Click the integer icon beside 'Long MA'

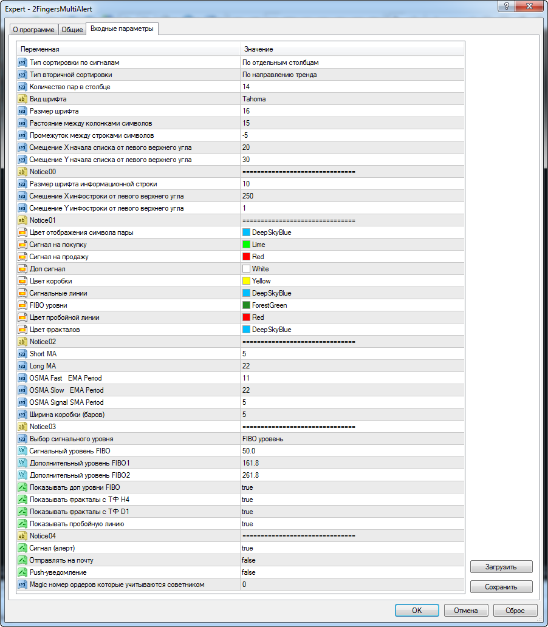[22, 366]
